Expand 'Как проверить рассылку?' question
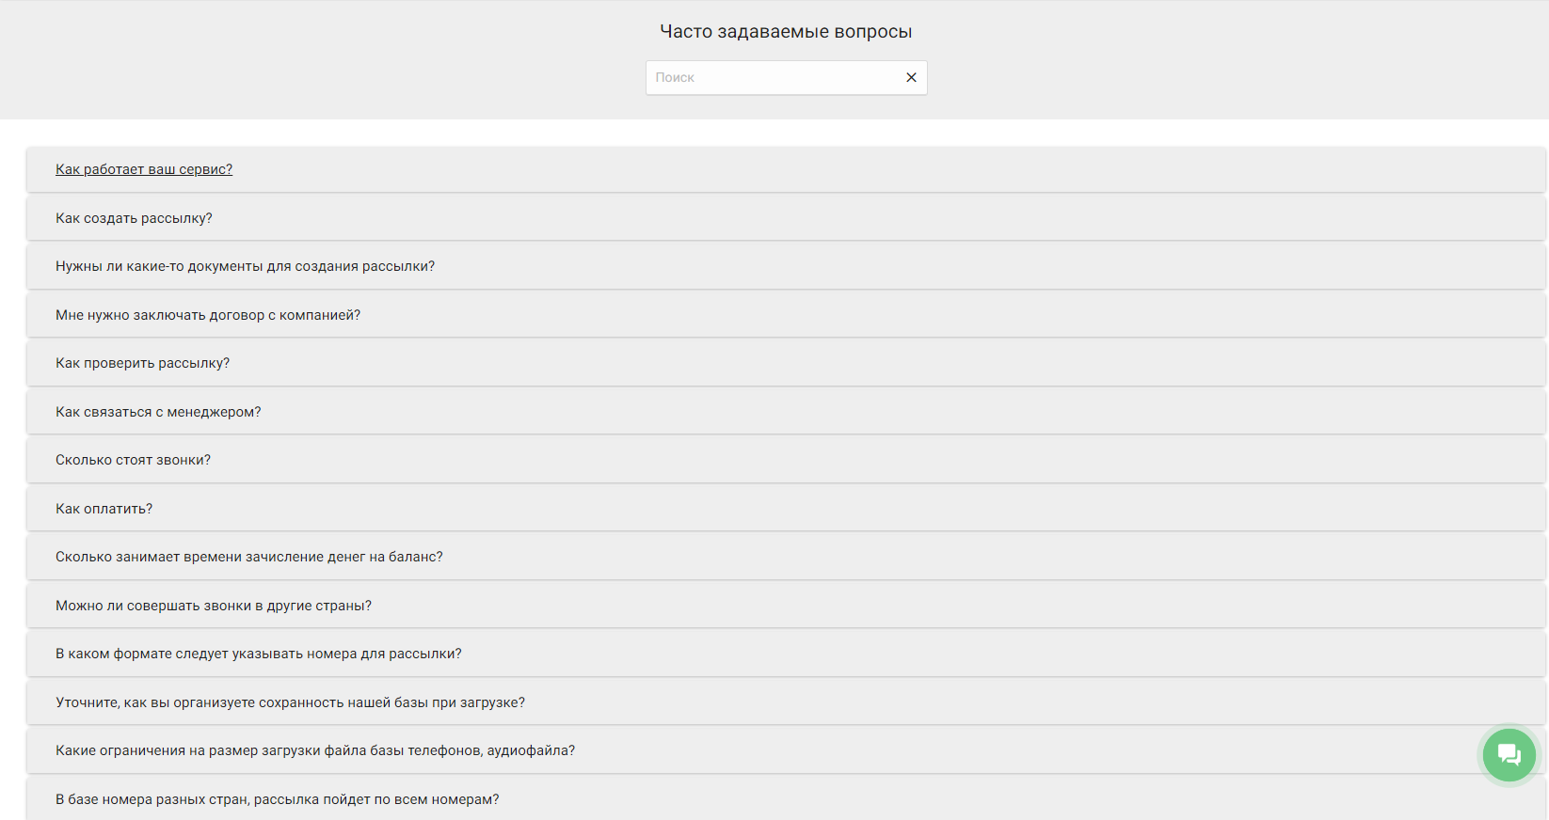Viewport: 1549px width, 820px height. (142, 363)
